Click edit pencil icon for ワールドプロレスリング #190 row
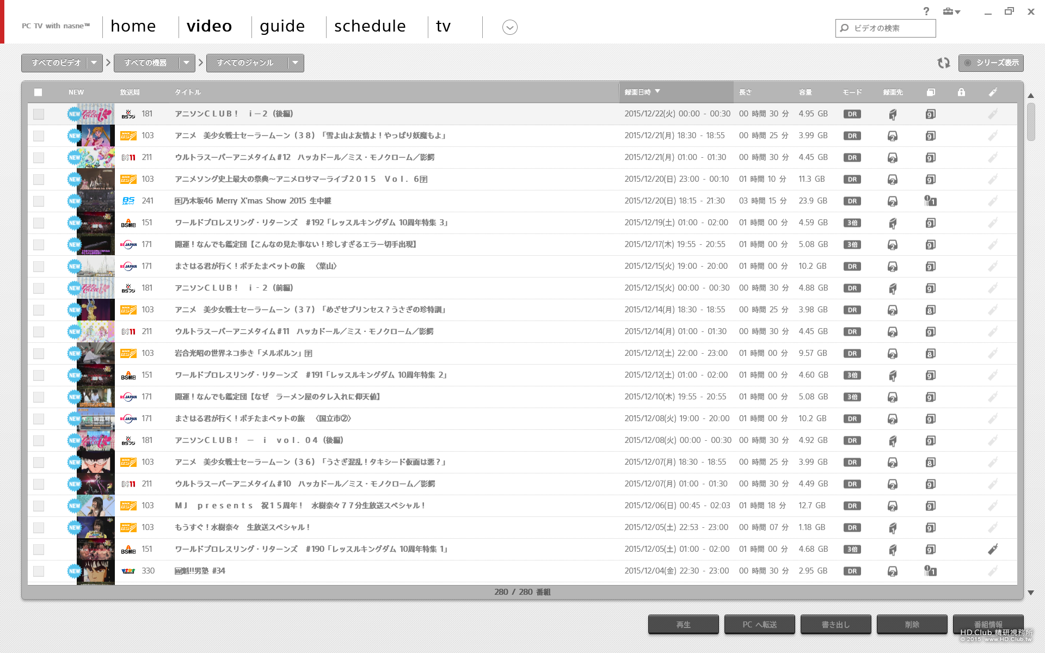This screenshot has width=1045, height=653. tap(993, 549)
